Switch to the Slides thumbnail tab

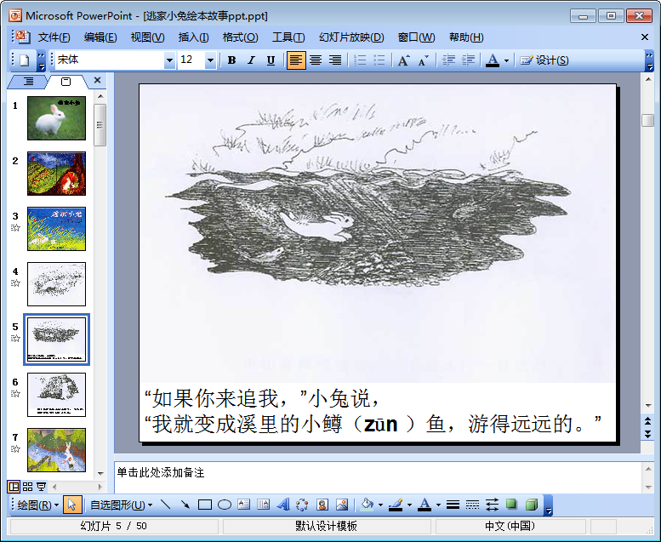point(66,82)
